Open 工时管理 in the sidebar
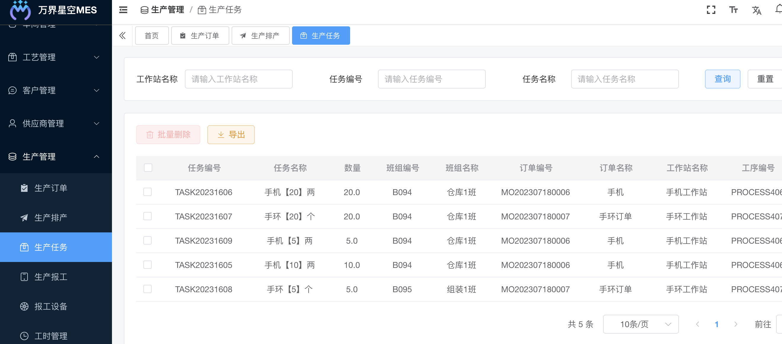This screenshot has width=782, height=344. pyautogui.click(x=51, y=336)
